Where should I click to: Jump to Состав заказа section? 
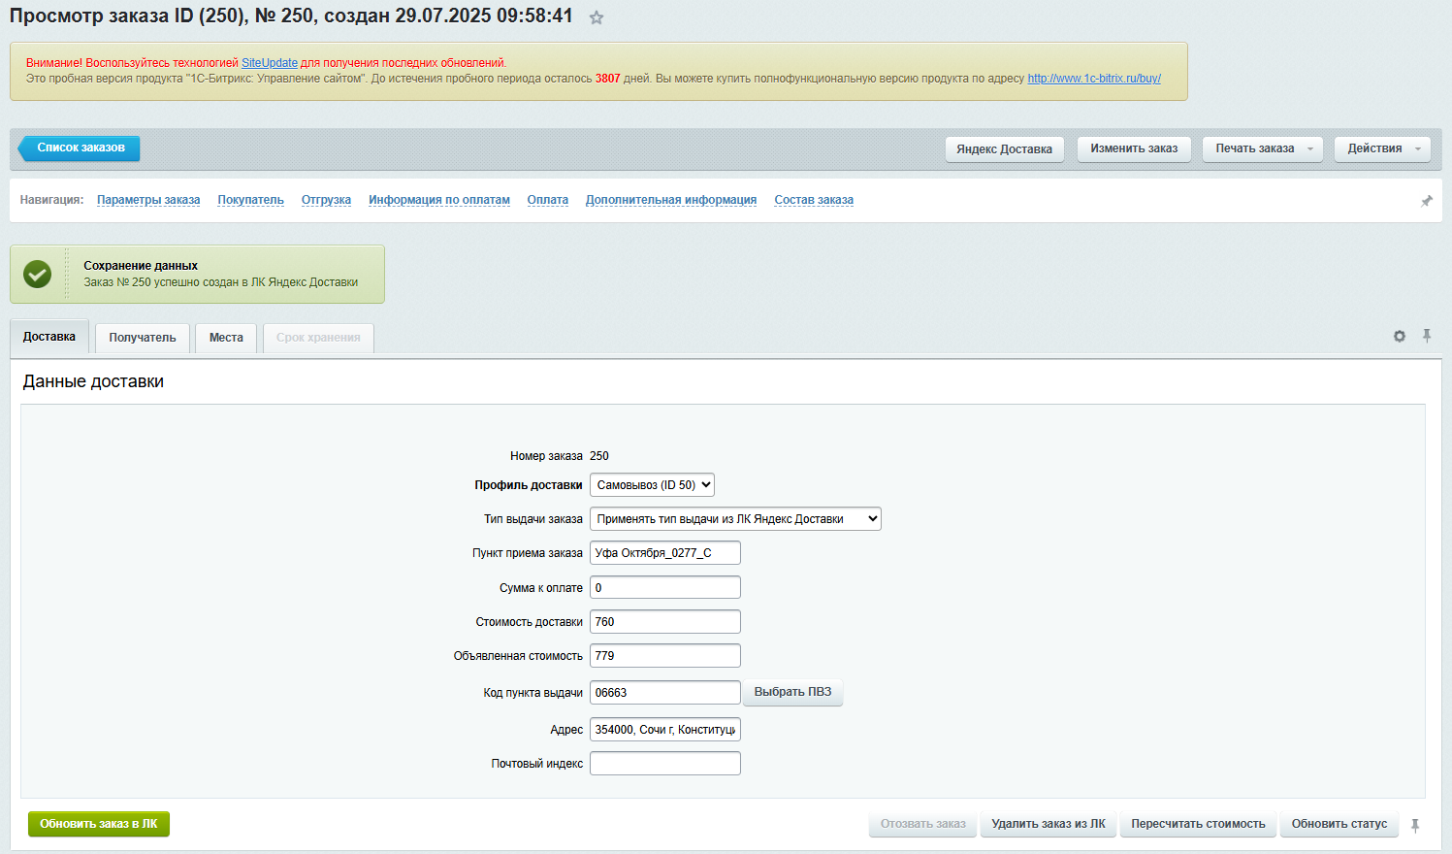(x=814, y=200)
